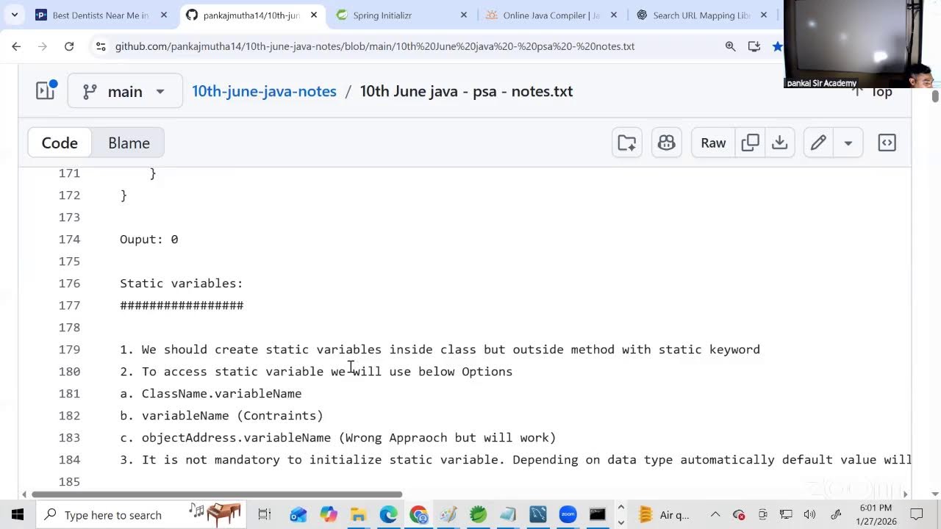
Task: Open Microsoft Edge from the taskbar
Action: 388,514
